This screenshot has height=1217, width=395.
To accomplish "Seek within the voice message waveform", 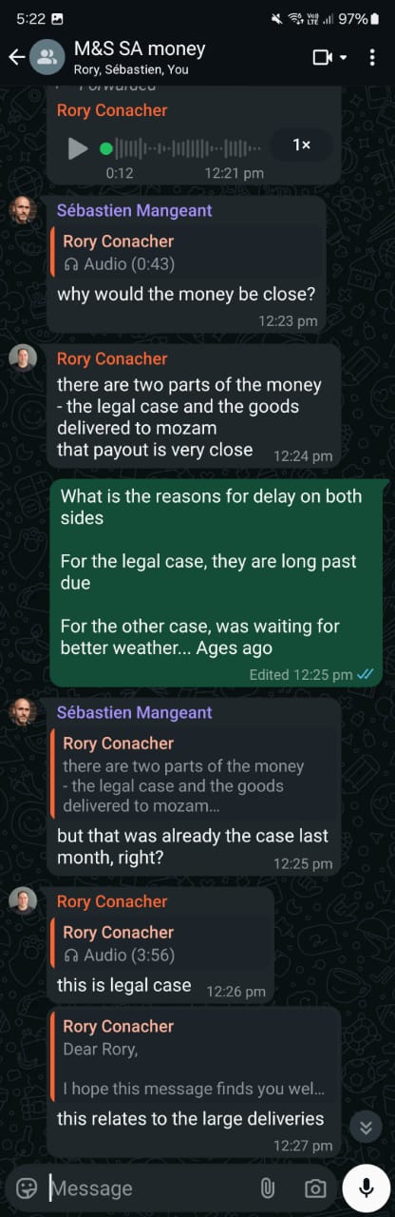I will tap(180, 148).
